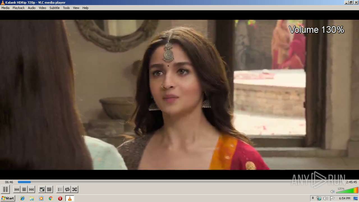Adjust the VLC volume slider
Screen dimensions: 359x202
coord(347,190)
